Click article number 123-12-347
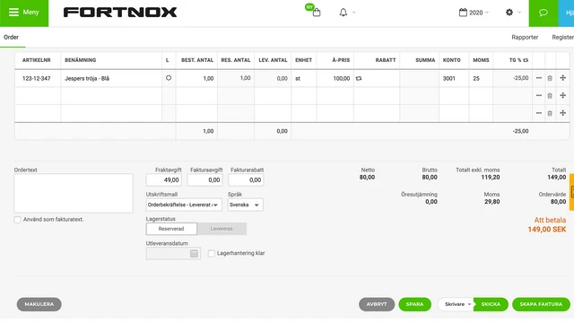 pos(38,78)
